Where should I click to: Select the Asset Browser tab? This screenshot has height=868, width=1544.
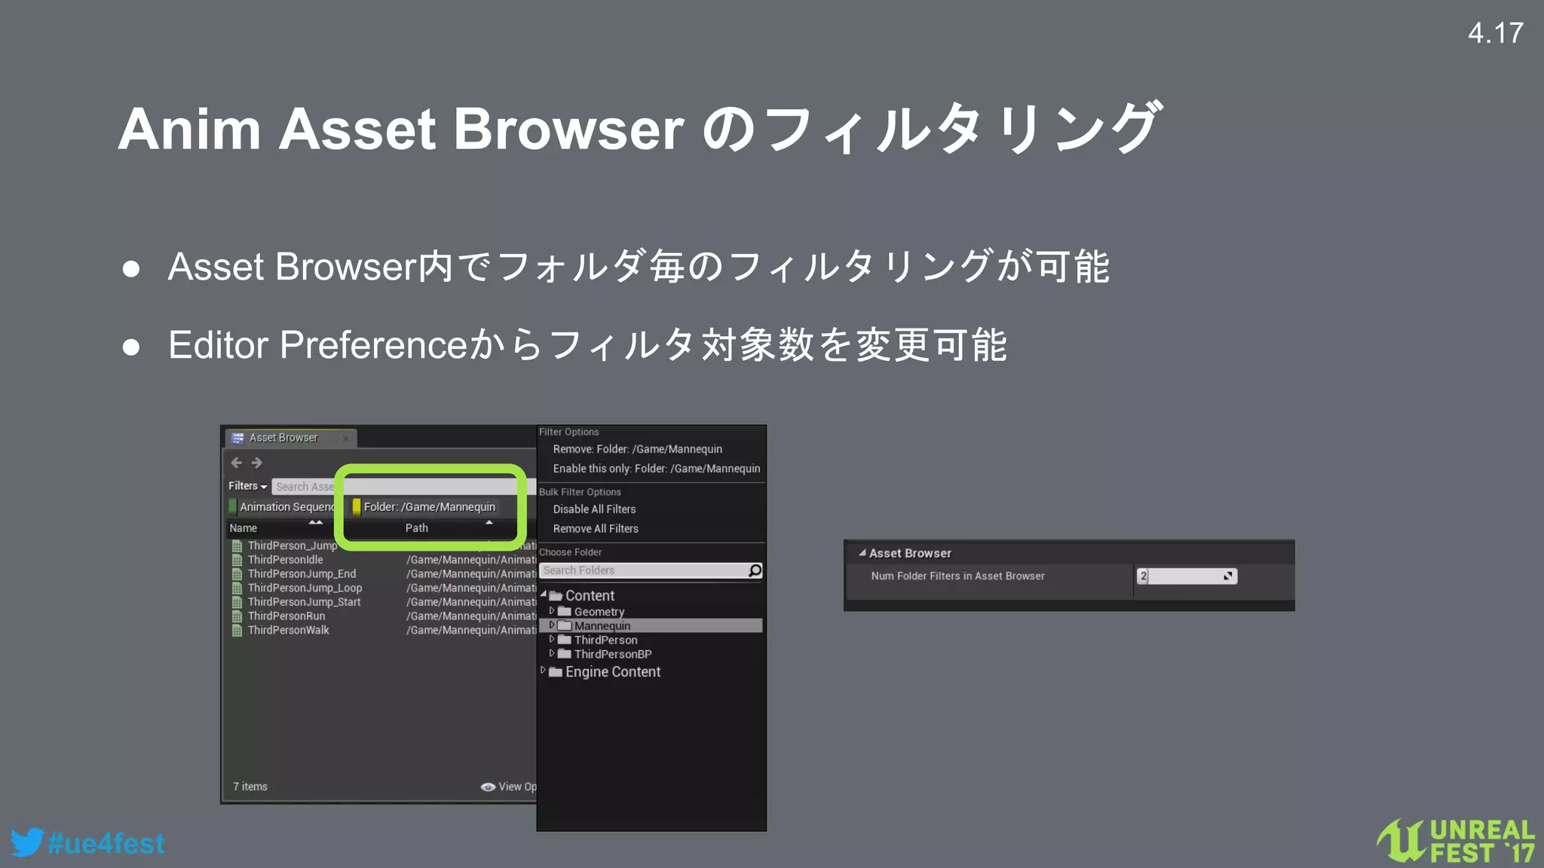[290, 438]
